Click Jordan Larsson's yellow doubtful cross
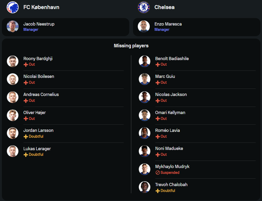This screenshot has height=201, width=262. pos(26,137)
